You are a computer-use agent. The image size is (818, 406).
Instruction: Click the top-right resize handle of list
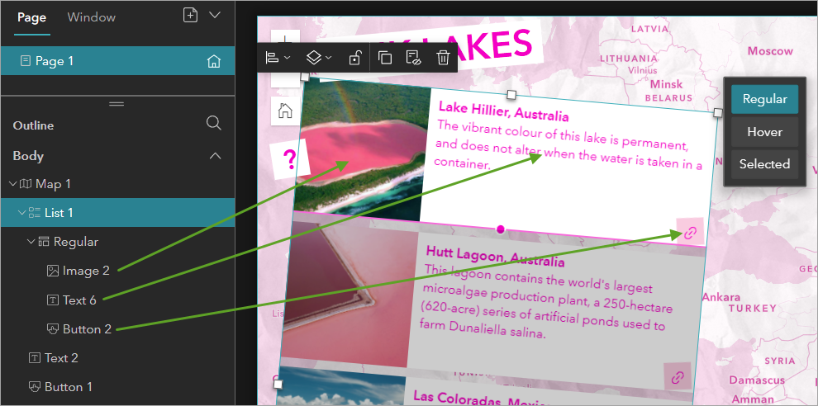(x=718, y=112)
